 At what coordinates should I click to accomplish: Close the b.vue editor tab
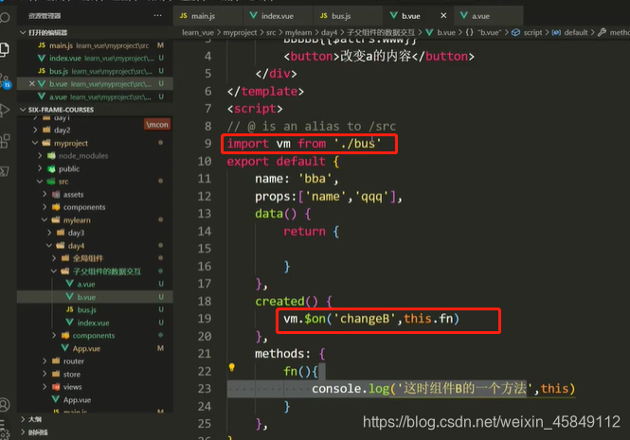tap(443, 15)
